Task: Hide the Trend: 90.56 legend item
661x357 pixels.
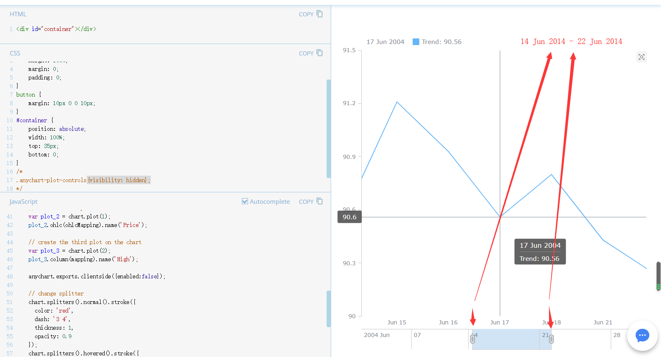Action: 442,41
